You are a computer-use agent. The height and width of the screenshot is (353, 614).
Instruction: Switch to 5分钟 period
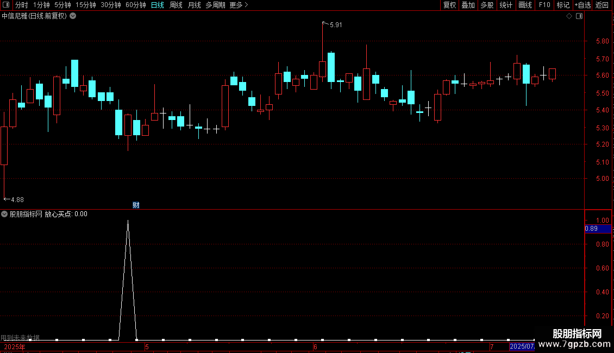[62, 5]
